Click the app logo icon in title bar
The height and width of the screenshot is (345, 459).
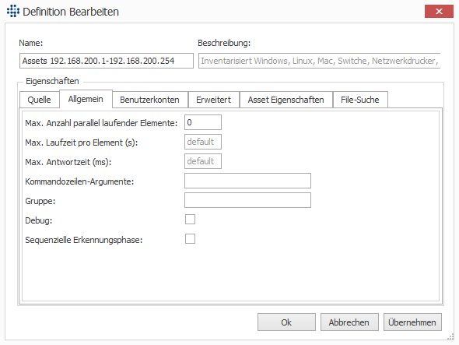pyautogui.click(x=13, y=11)
